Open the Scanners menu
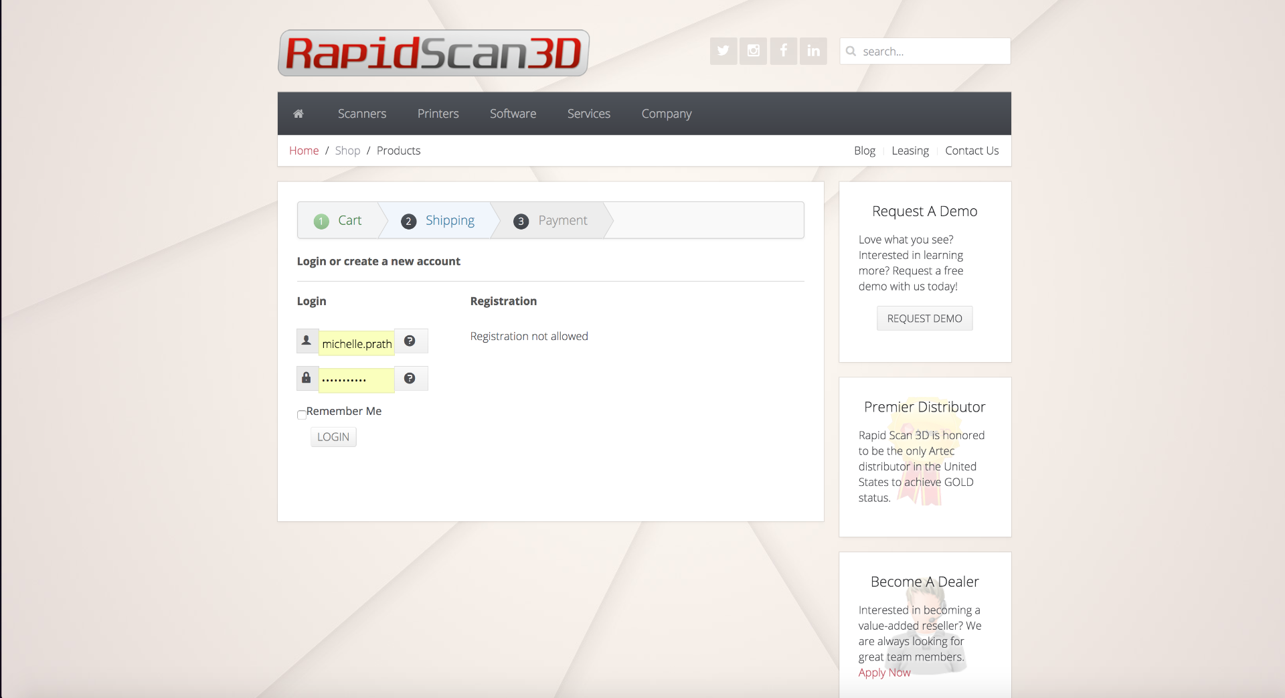Screen dimensions: 1285x698 pos(362,114)
